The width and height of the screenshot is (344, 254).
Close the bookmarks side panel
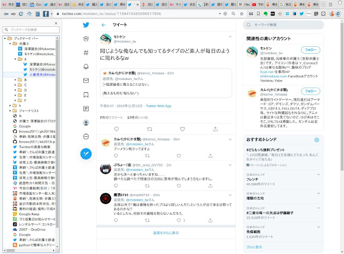pyautogui.click(x=56, y=23)
